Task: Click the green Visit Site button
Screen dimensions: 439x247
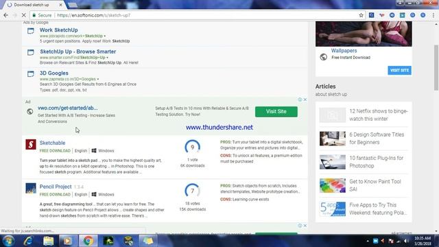Action: pos(276,111)
